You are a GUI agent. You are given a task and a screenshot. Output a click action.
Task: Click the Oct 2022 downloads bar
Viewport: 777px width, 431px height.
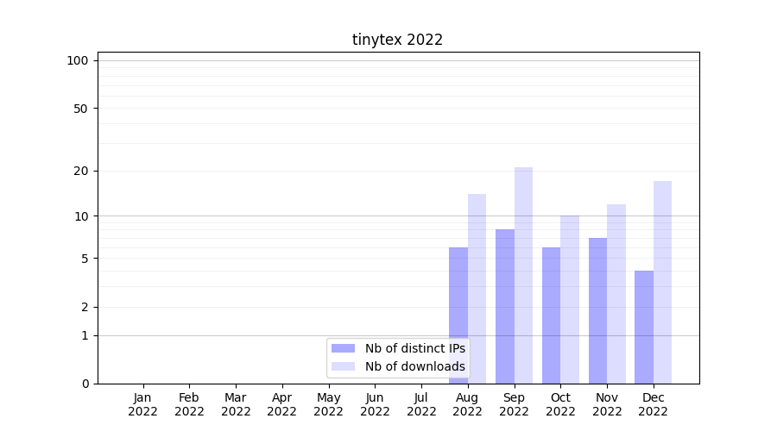[x=570, y=299]
